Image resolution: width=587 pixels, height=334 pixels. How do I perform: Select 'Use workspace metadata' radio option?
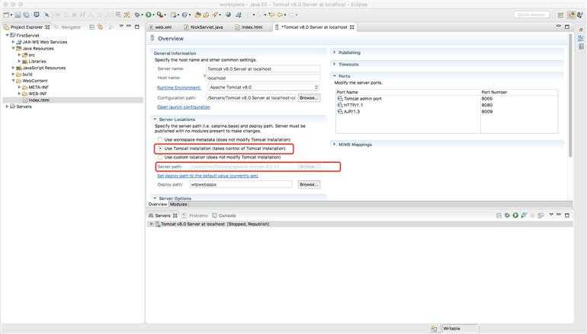click(x=160, y=139)
